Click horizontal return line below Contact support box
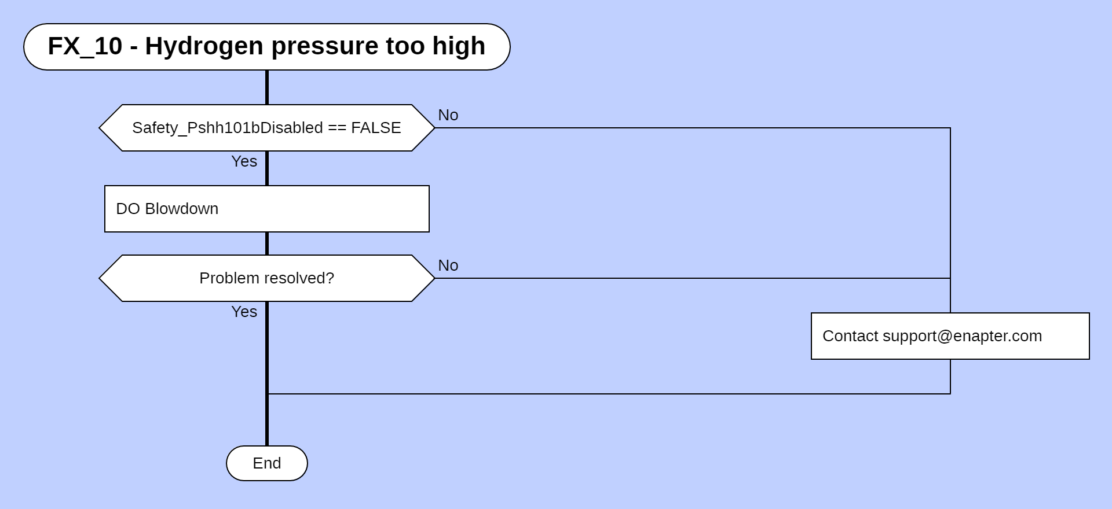Screen dimensions: 1112x509 point(608,394)
